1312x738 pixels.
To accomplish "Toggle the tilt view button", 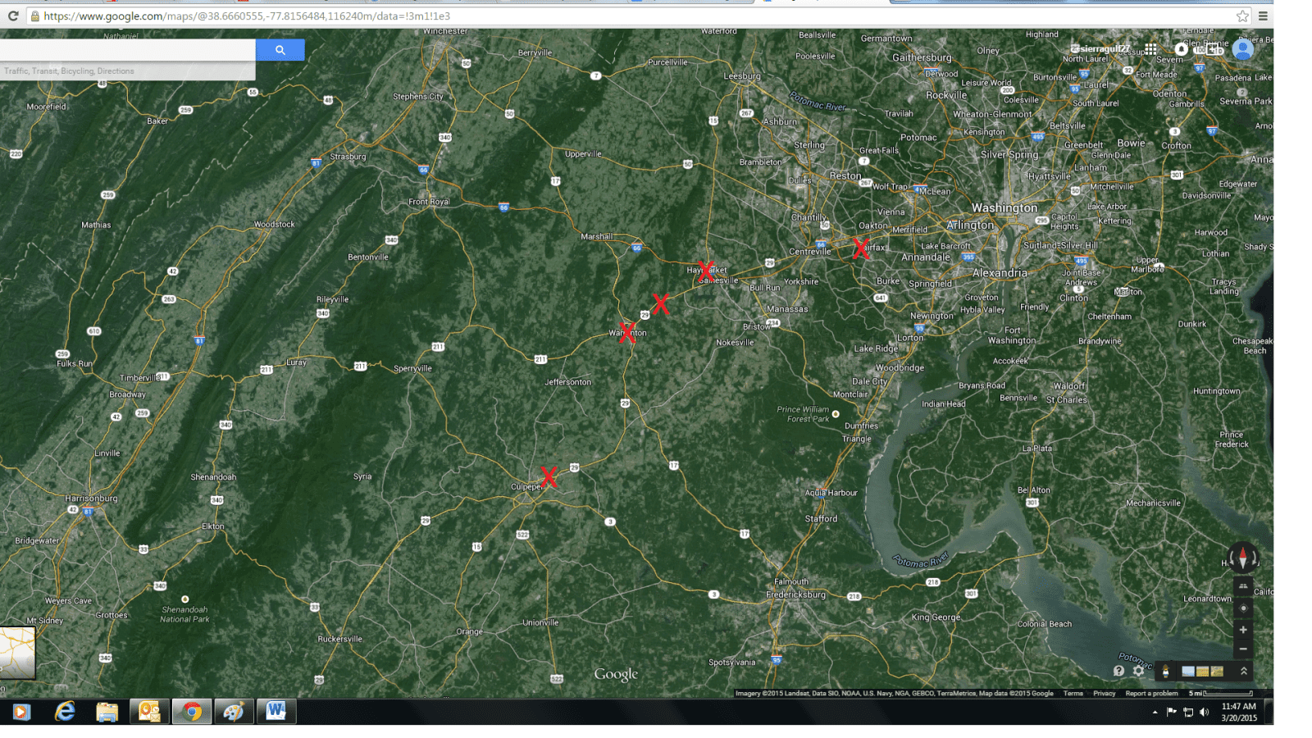I will pos(1243,586).
